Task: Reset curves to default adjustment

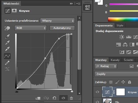Action: tap(54, 98)
